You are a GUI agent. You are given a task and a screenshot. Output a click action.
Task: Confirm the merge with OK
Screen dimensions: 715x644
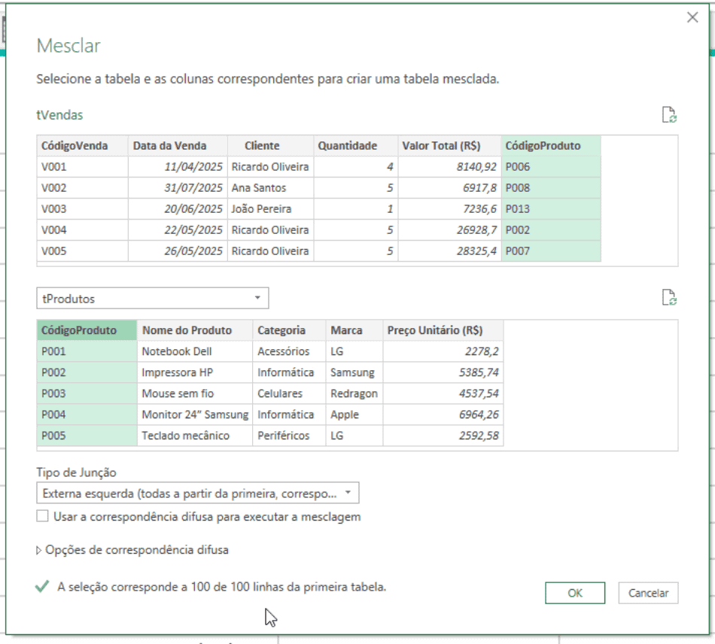click(575, 593)
